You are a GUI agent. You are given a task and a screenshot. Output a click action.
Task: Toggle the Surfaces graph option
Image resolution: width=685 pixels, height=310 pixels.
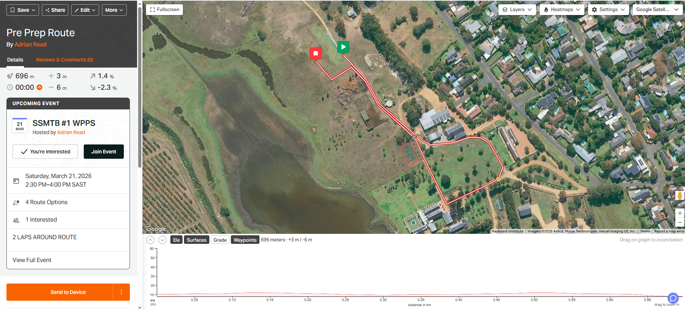point(196,240)
